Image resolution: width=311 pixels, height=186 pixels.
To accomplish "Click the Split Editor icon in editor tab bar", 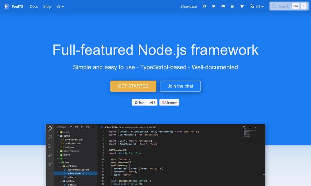I will [250, 127].
